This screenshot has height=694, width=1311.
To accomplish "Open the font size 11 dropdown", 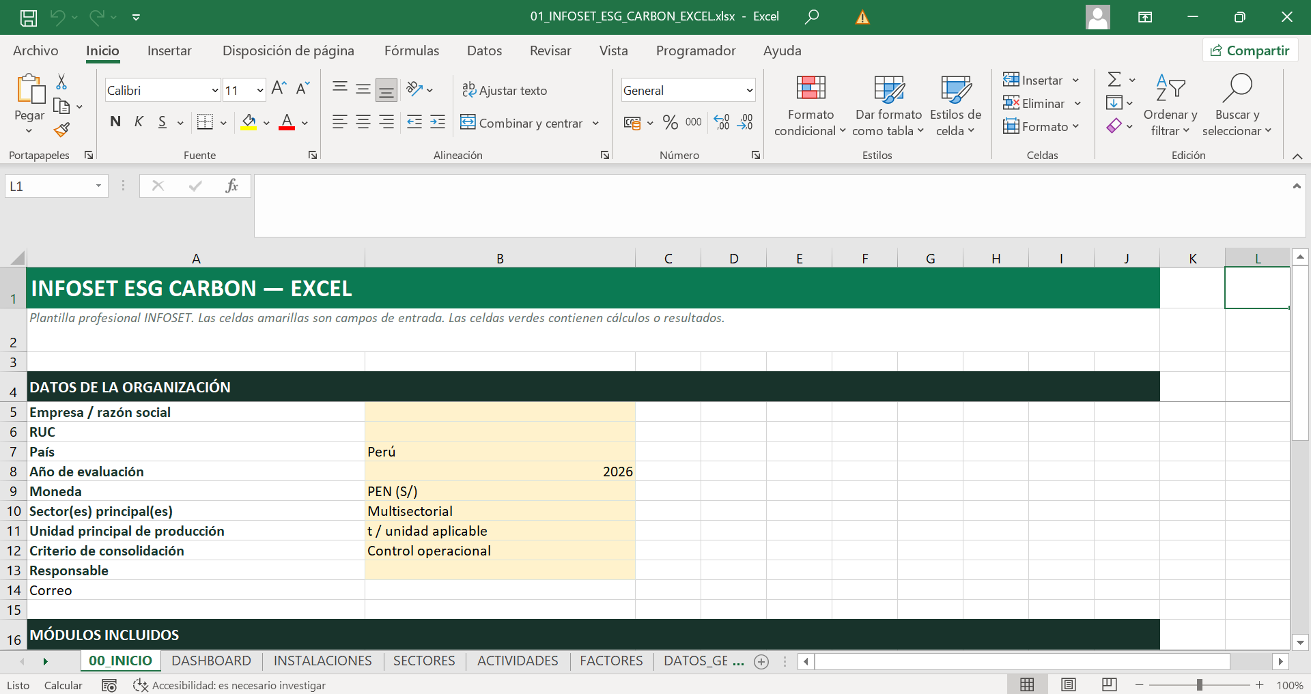I will (260, 90).
